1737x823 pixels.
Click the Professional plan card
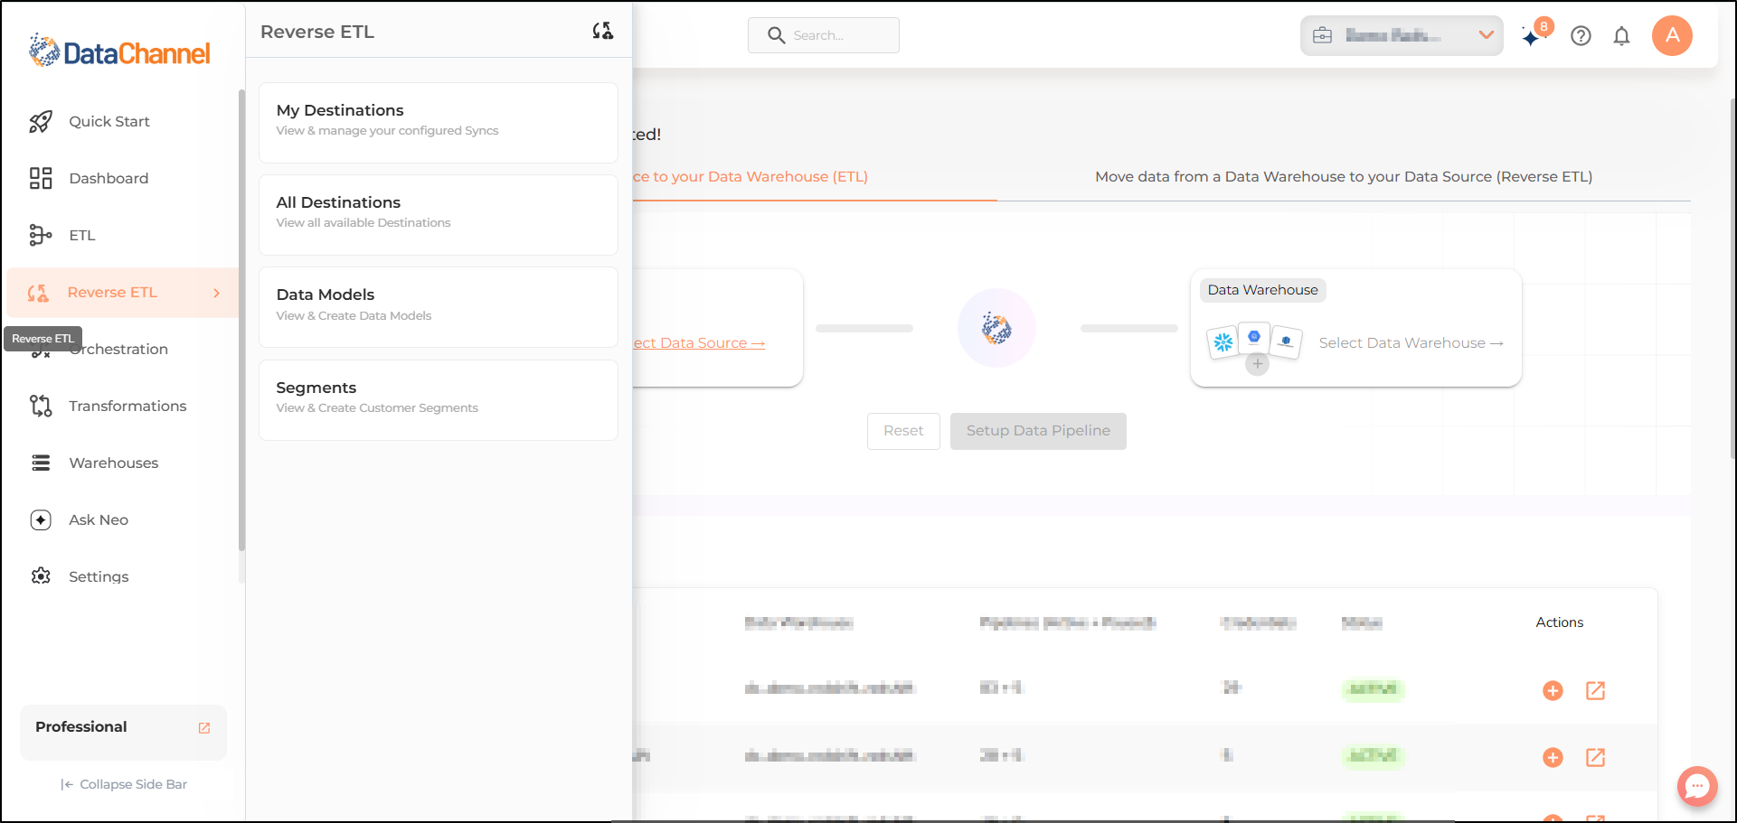click(124, 733)
